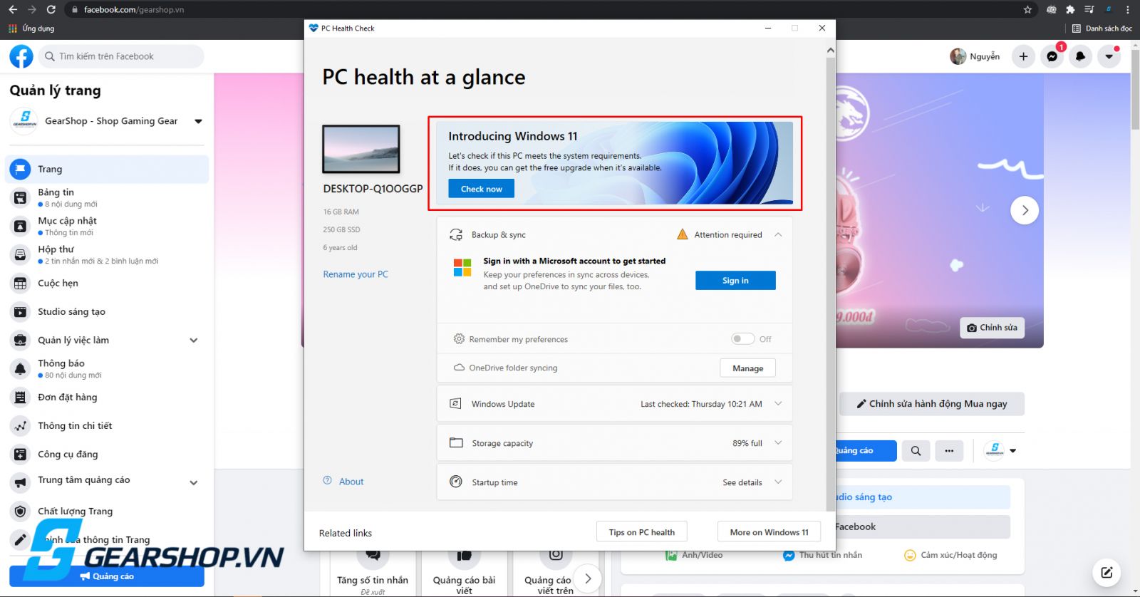This screenshot has height=597, width=1140.
Task: Expand Trung tâm quảng cáo chevron
Action: 194,483
